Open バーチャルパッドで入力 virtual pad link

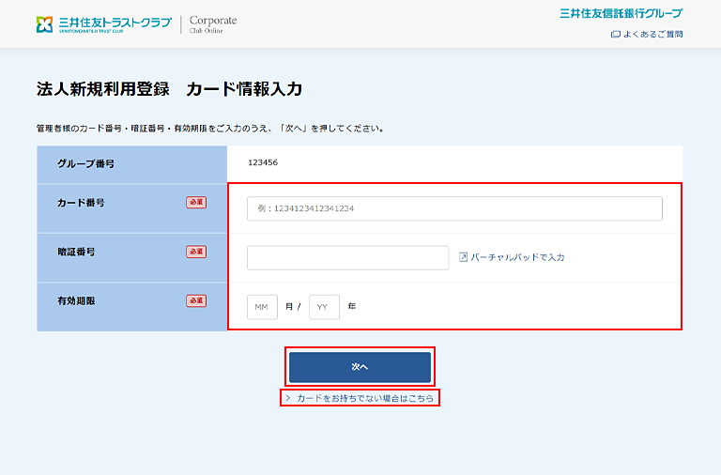pos(517,257)
